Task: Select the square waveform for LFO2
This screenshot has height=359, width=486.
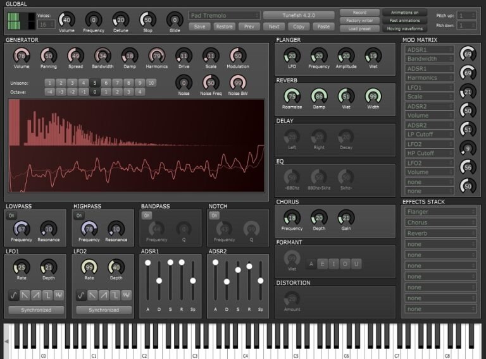Action: (x=115, y=295)
